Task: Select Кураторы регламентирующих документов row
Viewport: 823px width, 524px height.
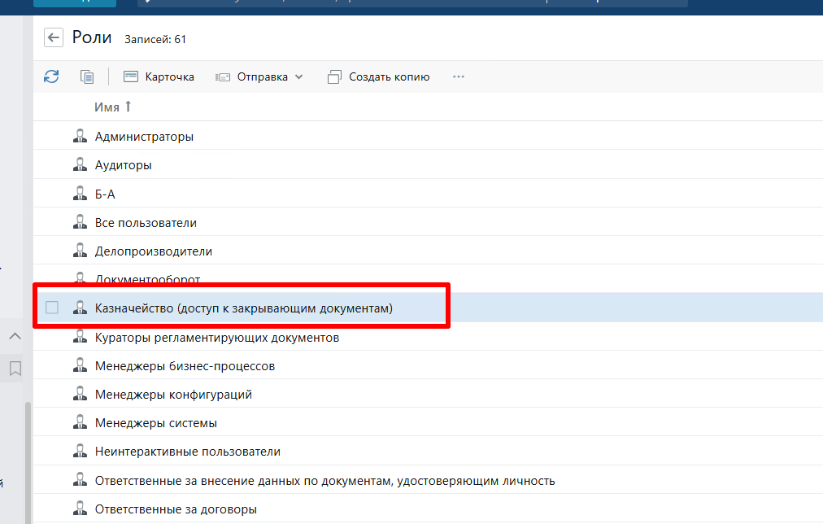Action: tap(216, 337)
